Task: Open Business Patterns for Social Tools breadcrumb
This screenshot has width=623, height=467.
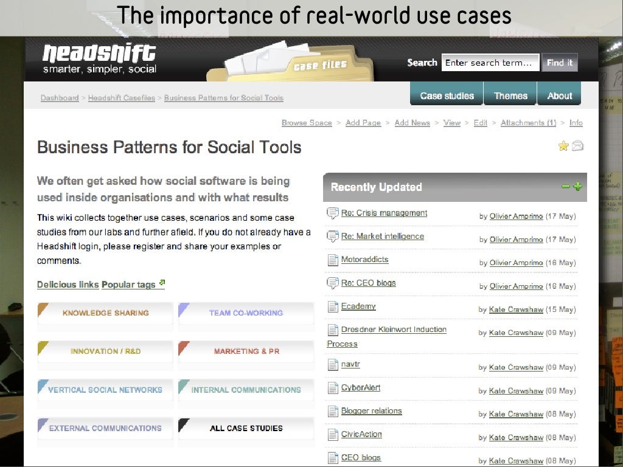Action: click(224, 98)
